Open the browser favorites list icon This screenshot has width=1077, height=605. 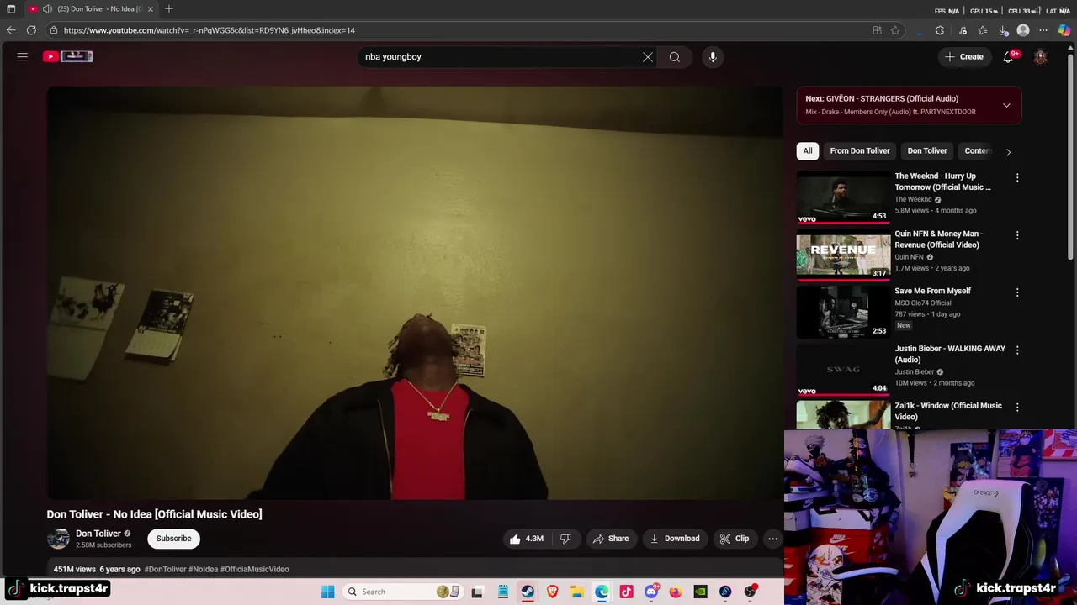point(983,30)
